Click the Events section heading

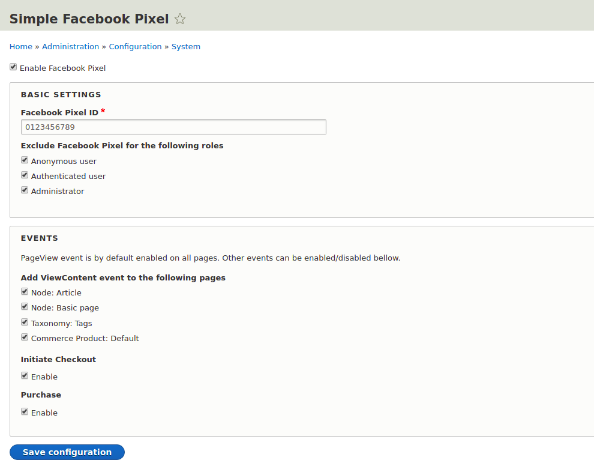(39, 238)
